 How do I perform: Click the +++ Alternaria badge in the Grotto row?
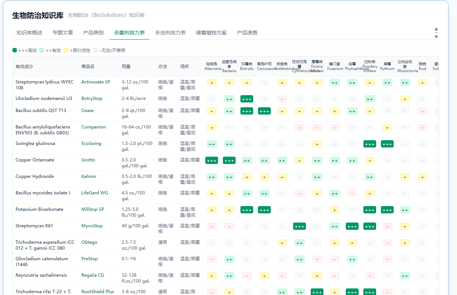(211, 160)
